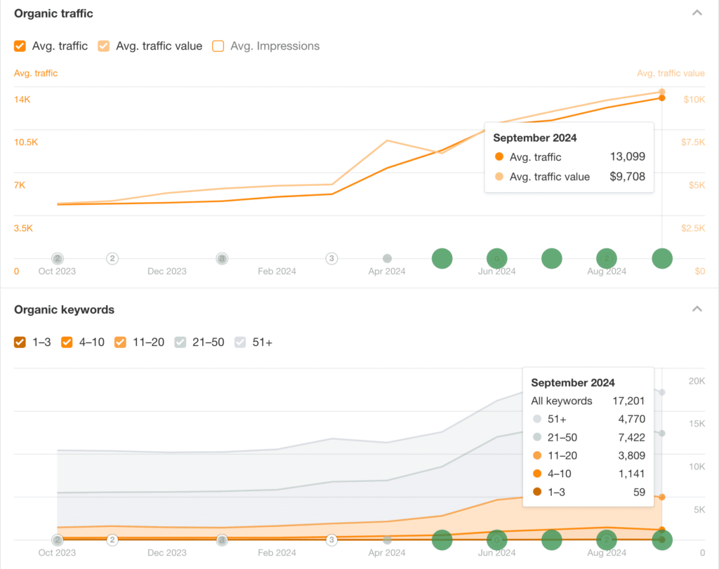The height and width of the screenshot is (569, 719).
Task: Open the March 2024 marker labeled 3 in traffic chart
Action: pos(331,258)
